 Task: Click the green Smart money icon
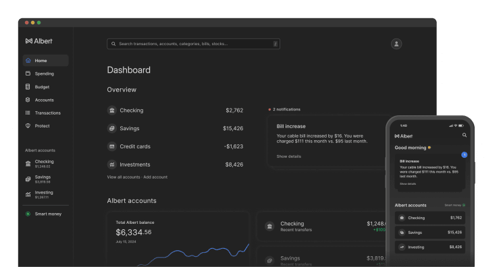[28, 214]
